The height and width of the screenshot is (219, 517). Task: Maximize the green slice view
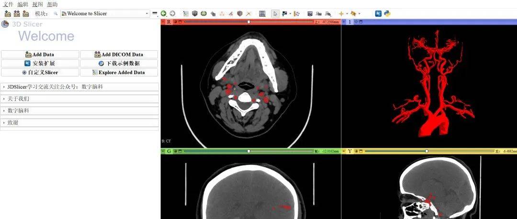(180, 151)
